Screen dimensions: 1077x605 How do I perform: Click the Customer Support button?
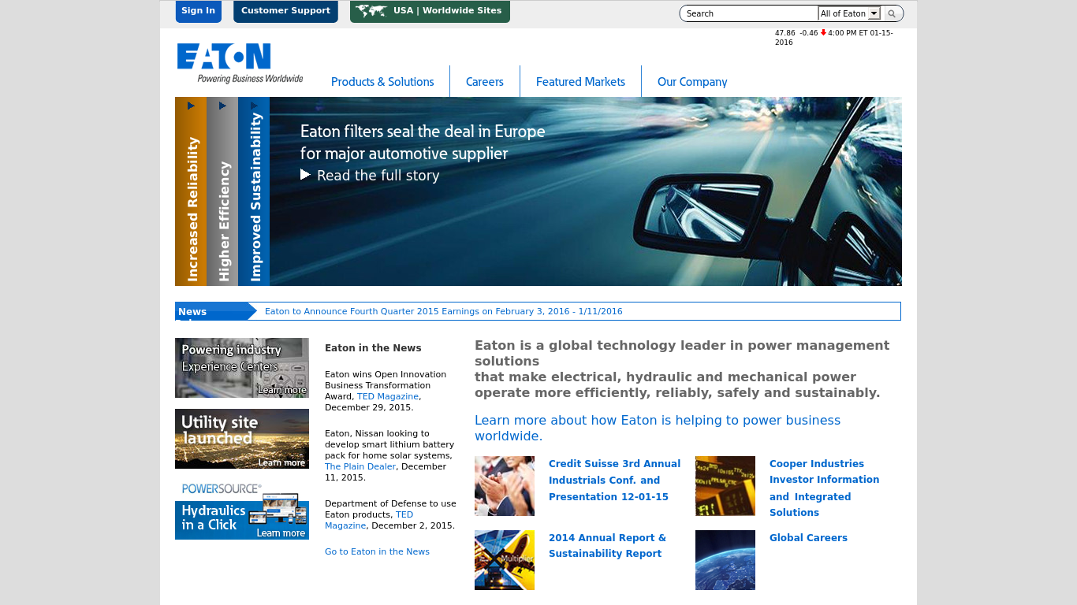[285, 11]
